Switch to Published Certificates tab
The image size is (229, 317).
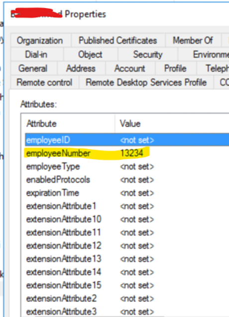click(118, 40)
